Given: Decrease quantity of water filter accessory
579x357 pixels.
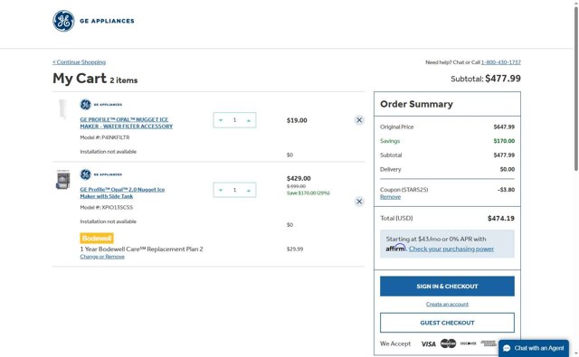Looking at the screenshot, I should (x=221, y=120).
